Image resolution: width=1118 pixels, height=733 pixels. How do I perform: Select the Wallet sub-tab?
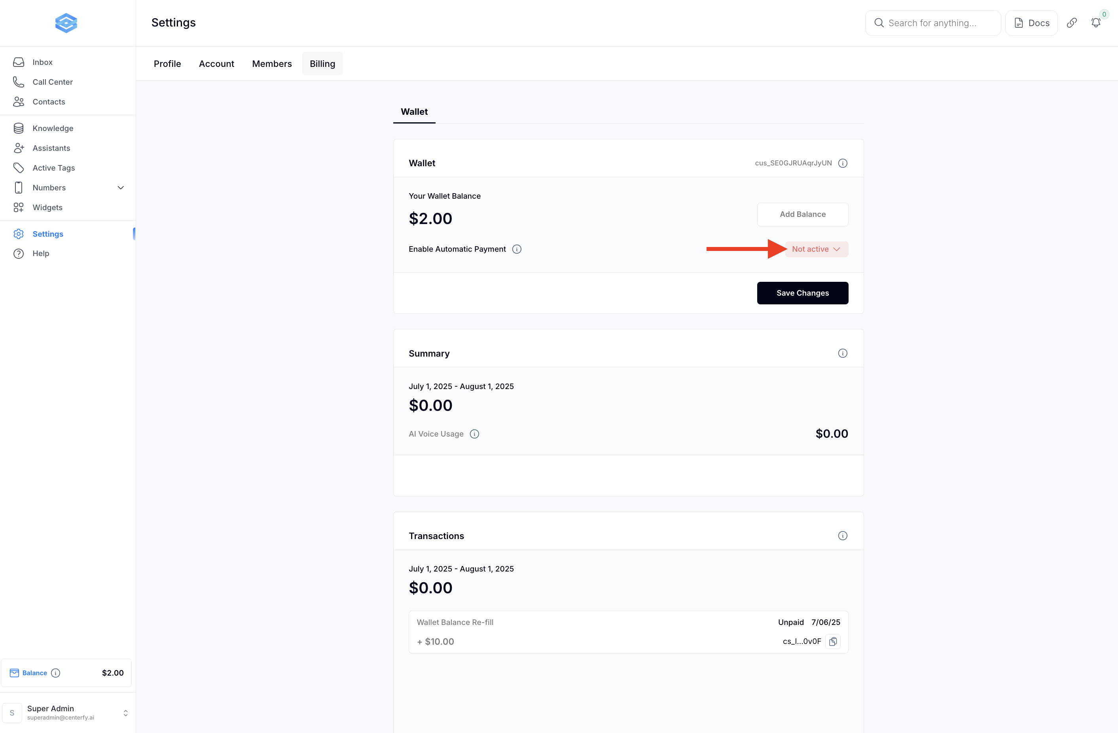click(414, 112)
